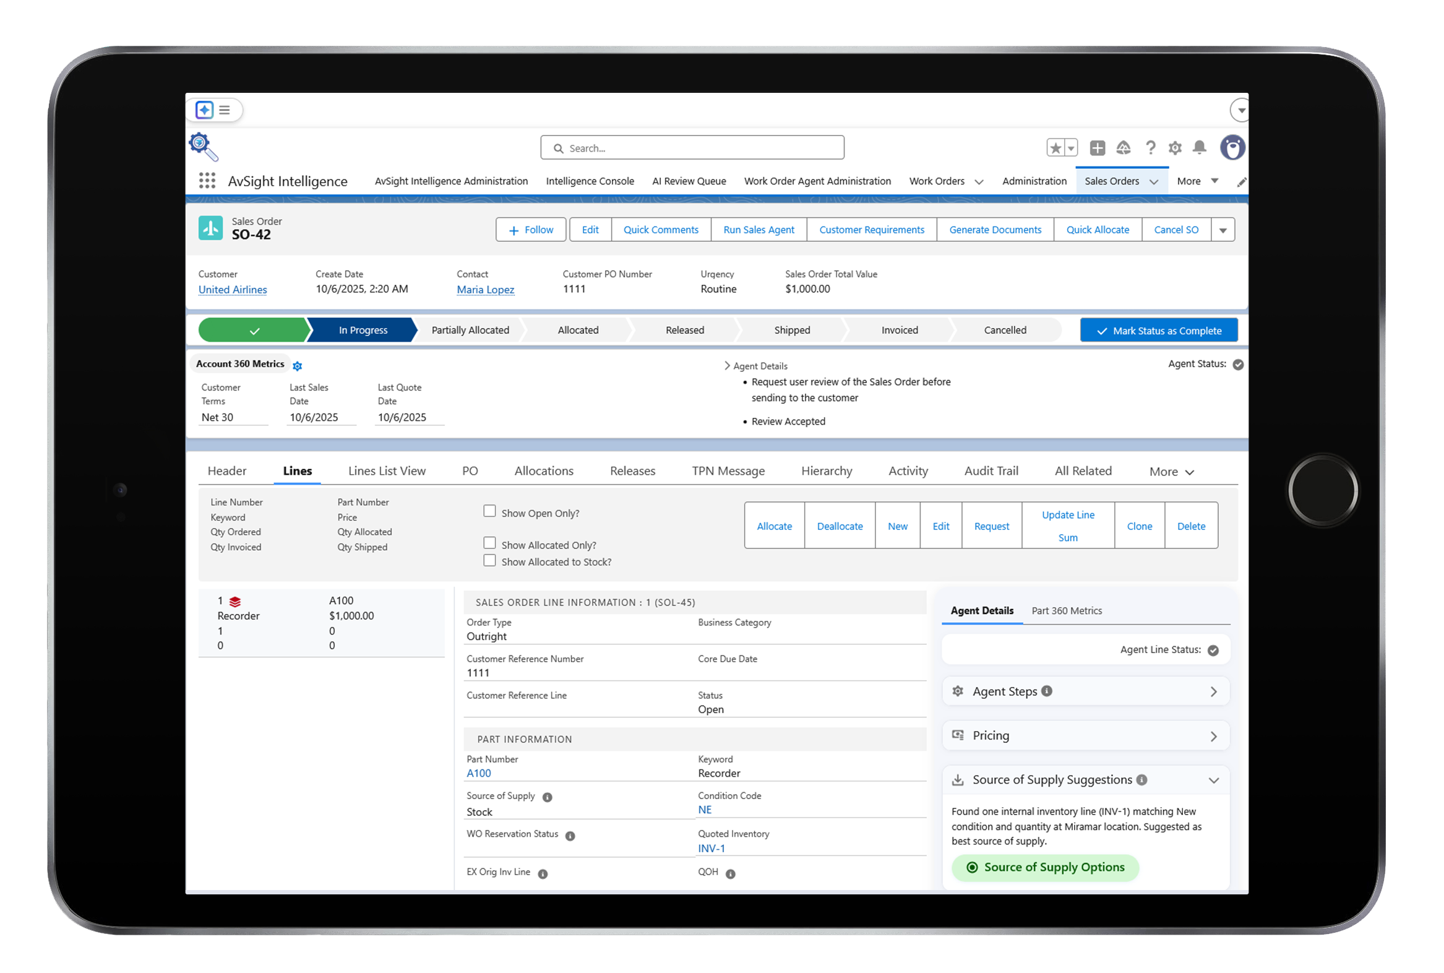Check Show Allocated Only option
1444x973 pixels.
[x=489, y=543]
